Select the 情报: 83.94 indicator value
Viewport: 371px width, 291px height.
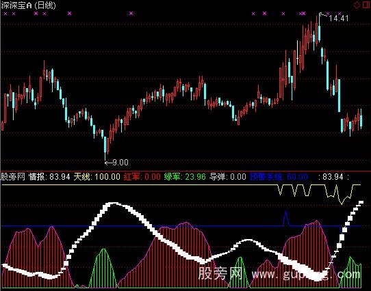[x=49, y=177]
